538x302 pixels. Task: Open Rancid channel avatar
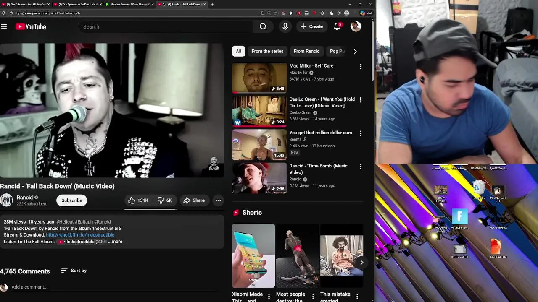pyautogui.click(x=6, y=200)
